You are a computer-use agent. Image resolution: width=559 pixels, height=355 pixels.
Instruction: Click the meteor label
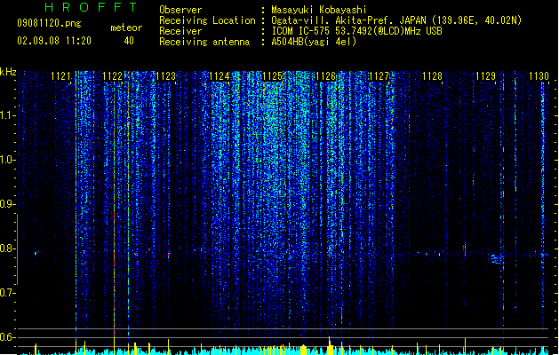point(126,28)
